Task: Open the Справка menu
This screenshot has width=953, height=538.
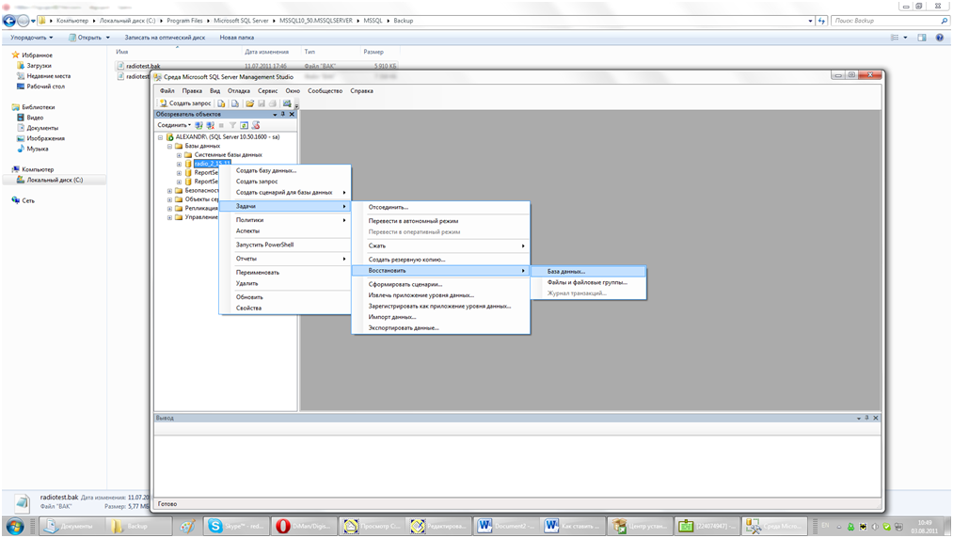Action: (361, 91)
